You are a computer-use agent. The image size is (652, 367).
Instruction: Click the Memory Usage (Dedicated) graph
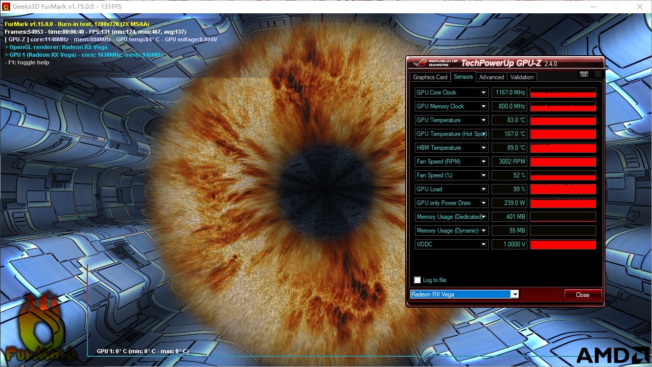pyautogui.click(x=563, y=217)
